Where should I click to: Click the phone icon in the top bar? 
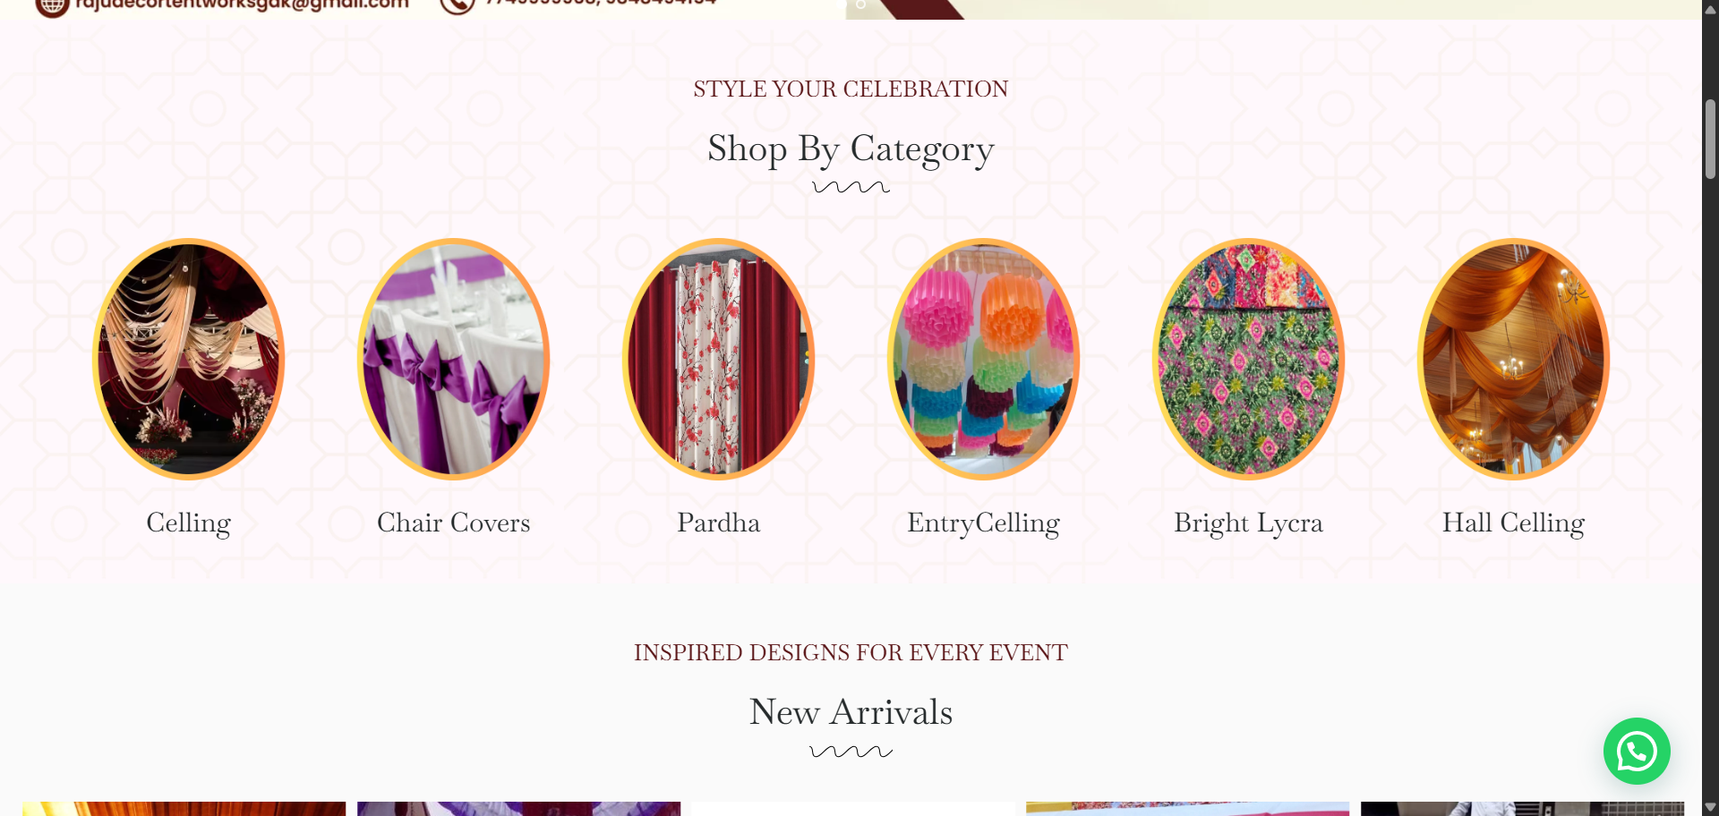(458, 5)
